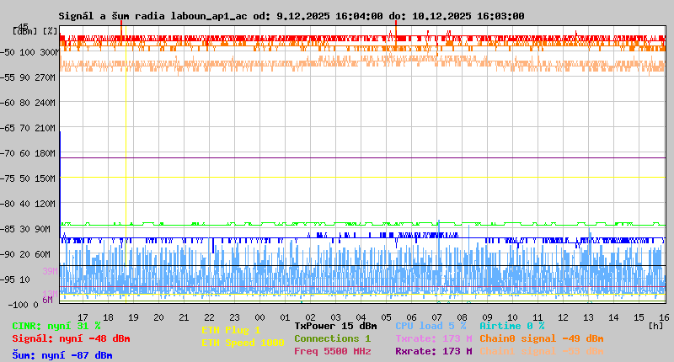674x362 pixels.
Task: Click hour label '12' on time axis
Action: (563, 317)
